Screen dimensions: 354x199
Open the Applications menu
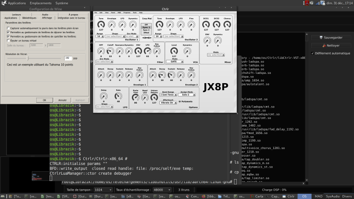click(17, 3)
